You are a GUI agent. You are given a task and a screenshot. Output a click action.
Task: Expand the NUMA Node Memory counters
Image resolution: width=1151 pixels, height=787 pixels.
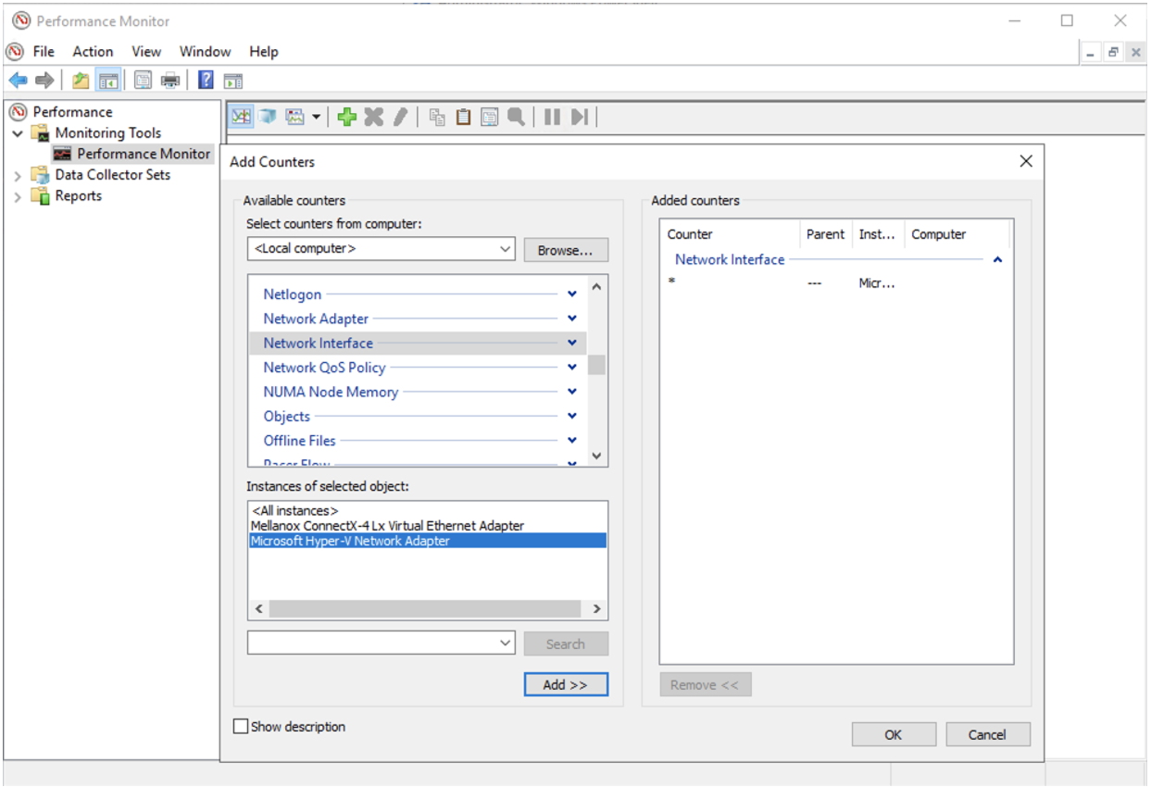pos(572,392)
